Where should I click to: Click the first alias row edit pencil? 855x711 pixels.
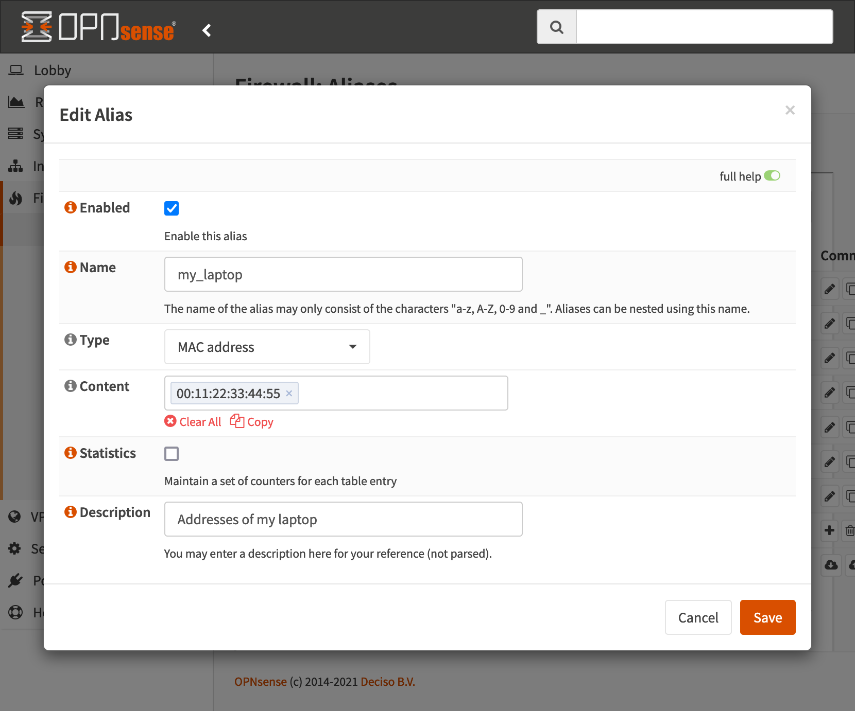(x=830, y=289)
